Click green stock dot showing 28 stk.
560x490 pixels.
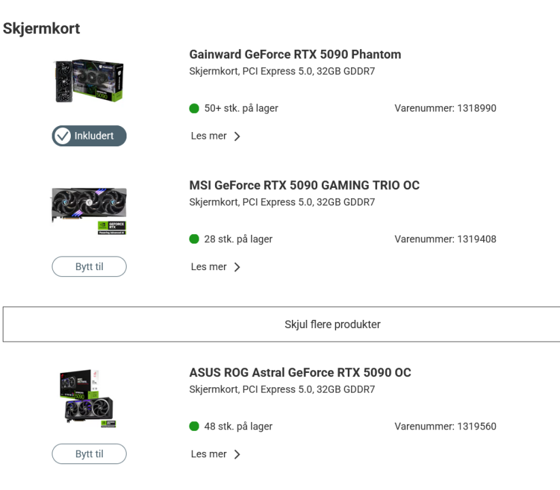[195, 239]
